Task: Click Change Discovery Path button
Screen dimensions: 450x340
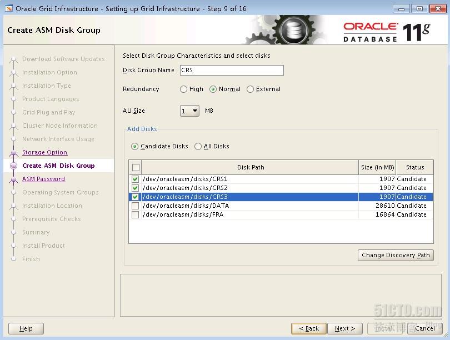Action: (396, 255)
